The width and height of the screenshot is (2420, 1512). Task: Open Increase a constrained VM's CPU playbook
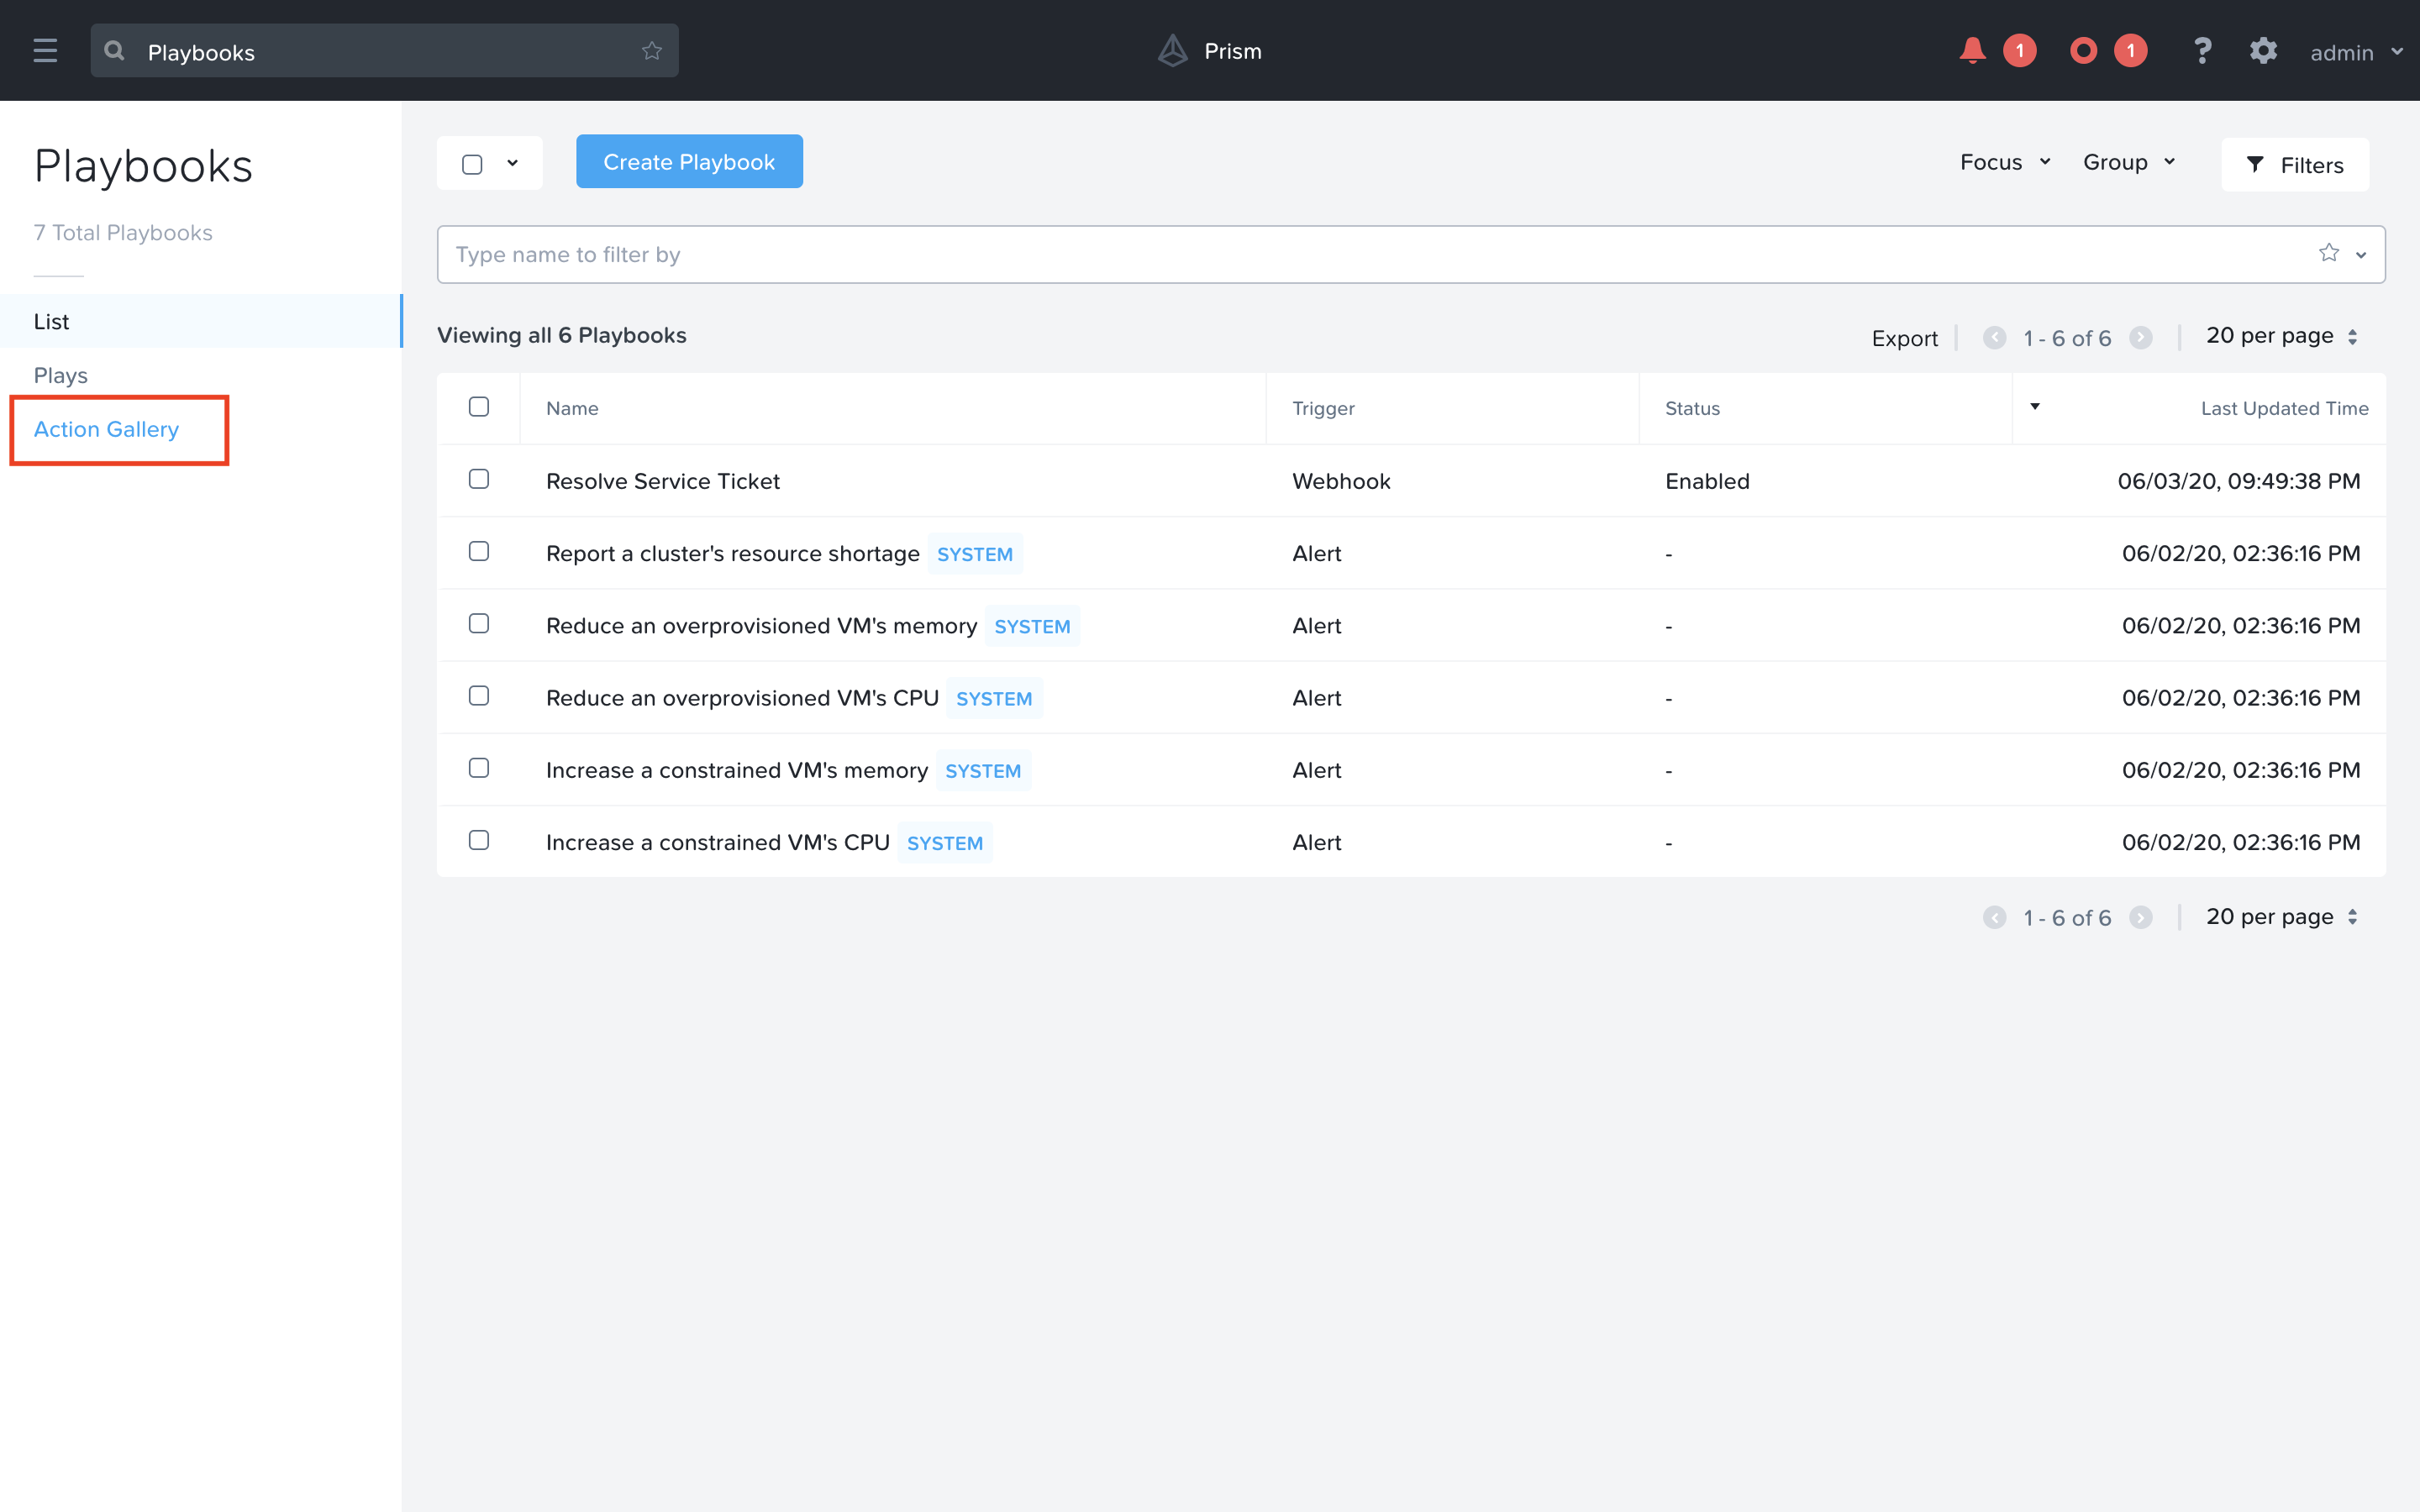[x=718, y=842]
